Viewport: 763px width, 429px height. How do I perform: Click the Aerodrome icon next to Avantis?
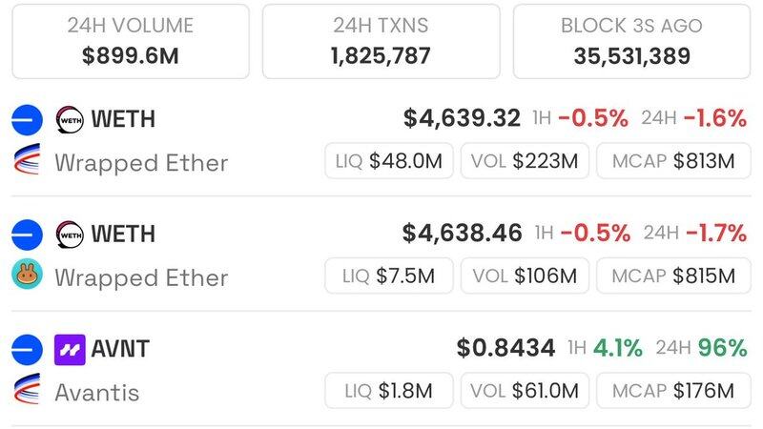[27, 389]
